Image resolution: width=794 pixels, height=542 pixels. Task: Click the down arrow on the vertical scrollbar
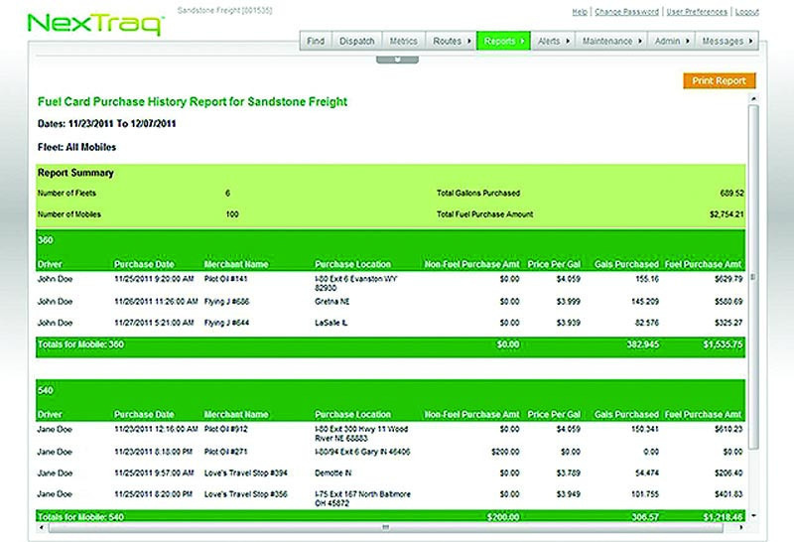click(753, 516)
